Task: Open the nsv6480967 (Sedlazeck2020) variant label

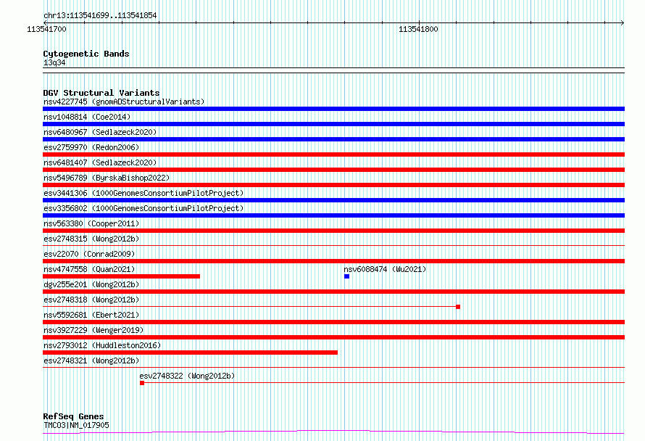Action: click(100, 132)
